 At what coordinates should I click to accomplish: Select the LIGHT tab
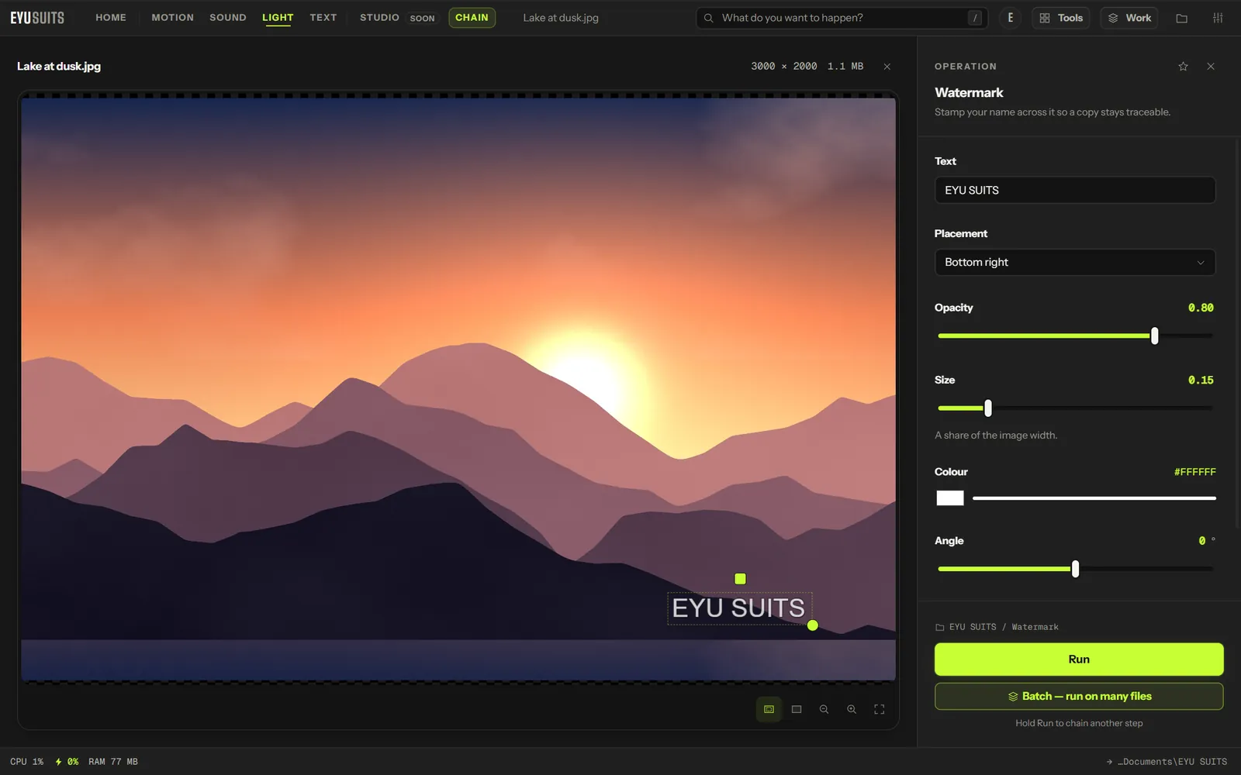point(278,18)
